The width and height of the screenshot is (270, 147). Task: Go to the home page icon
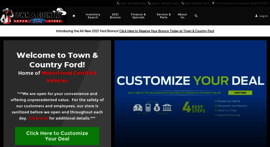[x=74, y=16]
